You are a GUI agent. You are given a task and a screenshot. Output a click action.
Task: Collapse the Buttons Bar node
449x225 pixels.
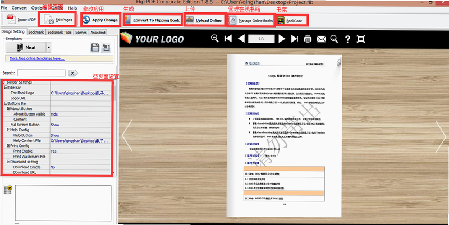(x=6, y=103)
